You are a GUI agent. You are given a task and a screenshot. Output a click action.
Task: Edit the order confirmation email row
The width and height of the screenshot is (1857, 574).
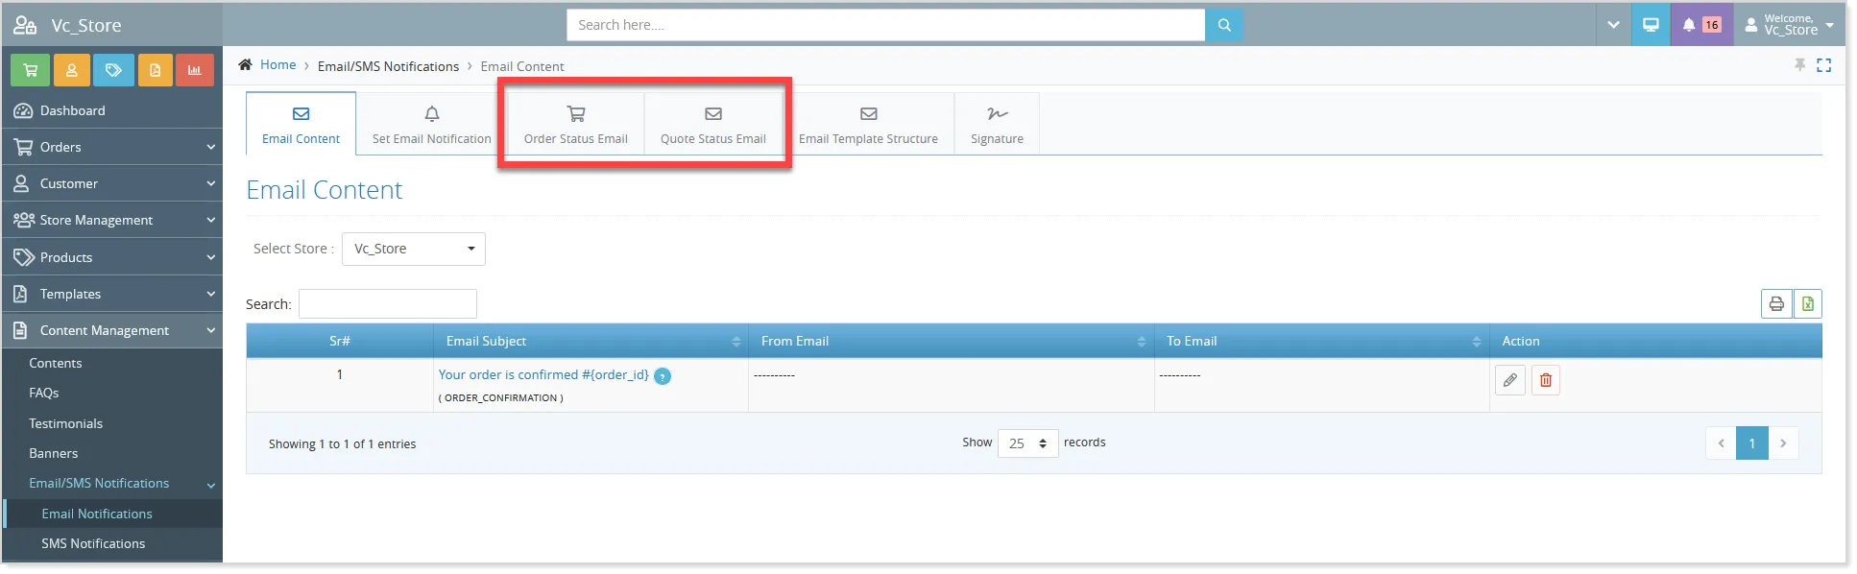(x=1510, y=380)
